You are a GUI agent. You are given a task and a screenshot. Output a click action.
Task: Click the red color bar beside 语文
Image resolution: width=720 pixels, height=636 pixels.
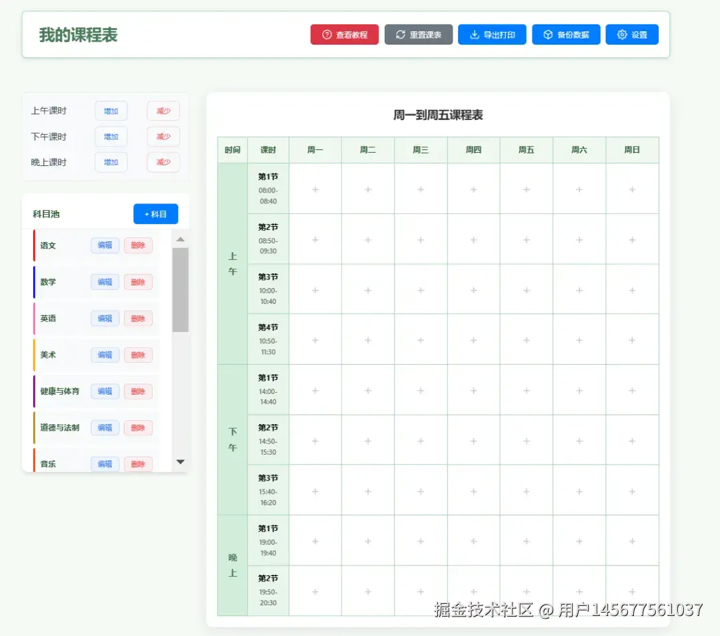click(35, 245)
